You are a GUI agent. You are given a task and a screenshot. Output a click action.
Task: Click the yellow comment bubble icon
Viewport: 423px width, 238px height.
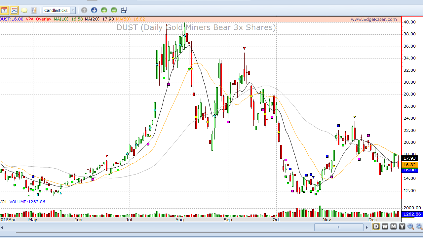(x=24, y=10)
